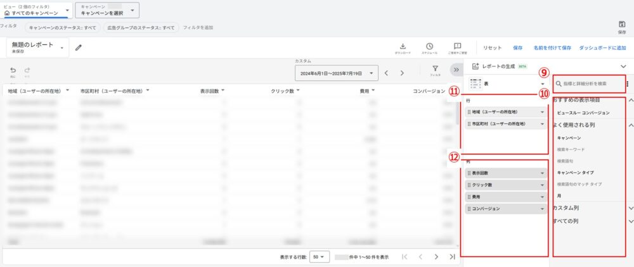Collapse the おすすめの表示項目 section
Image resolution: width=634 pixels, height=267 pixels.
630,101
